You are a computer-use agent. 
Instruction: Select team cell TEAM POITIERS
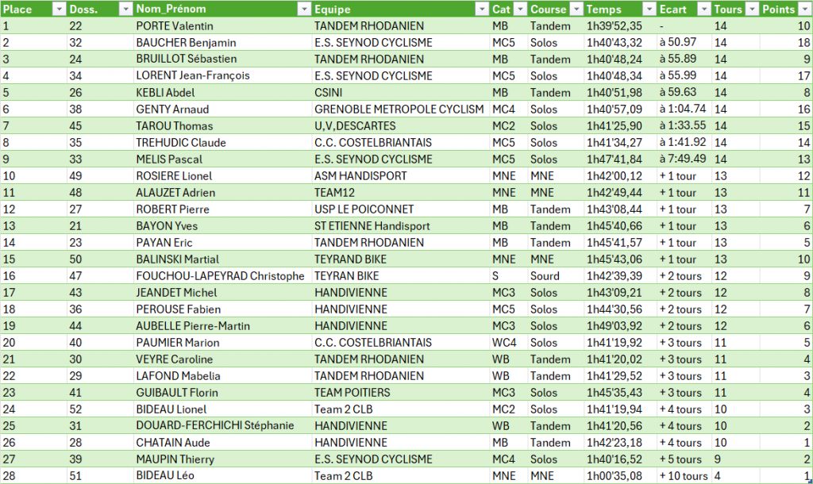(x=401, y=392)
